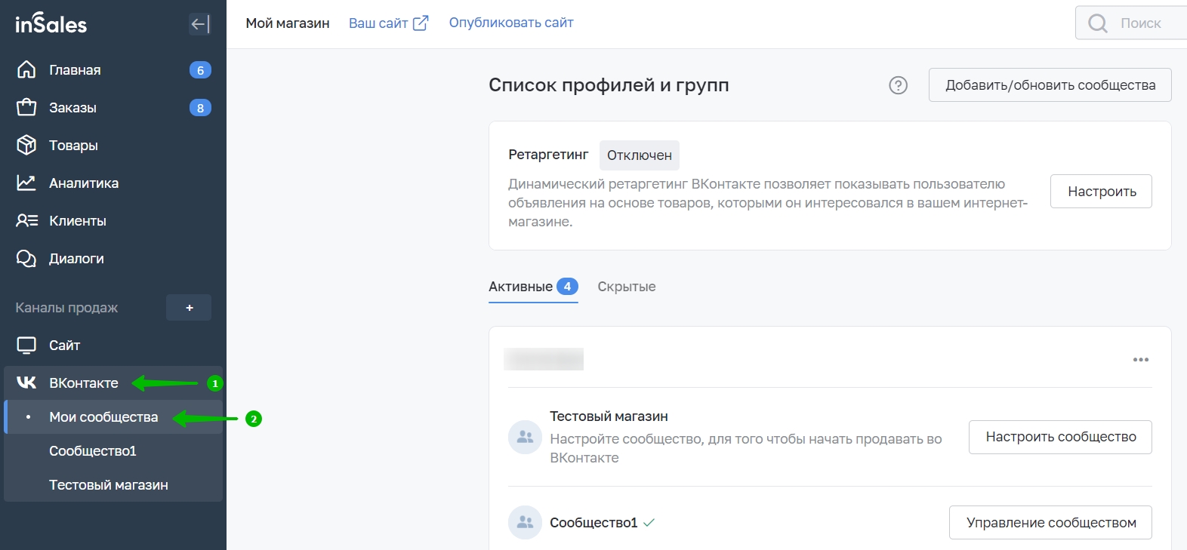
Task: Click Настроить сообщество button
Action: (x=1060, y=437)
